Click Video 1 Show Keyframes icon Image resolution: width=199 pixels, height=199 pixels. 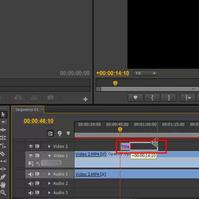(x=37, y=163)
